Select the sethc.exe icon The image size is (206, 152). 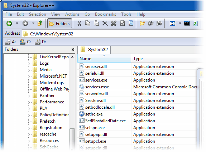81,114
